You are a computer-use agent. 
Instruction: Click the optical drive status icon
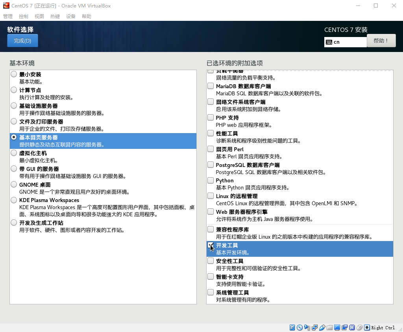(x=299, y=327)
